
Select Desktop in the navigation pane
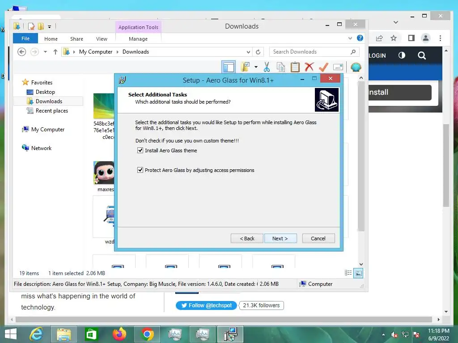45,92
